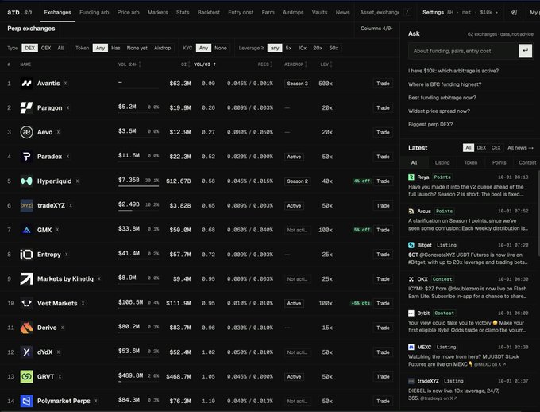The height and width of the screenshot is (412, 540).
Task: Click the GRVT logo icon
Action: click(26, 376)
